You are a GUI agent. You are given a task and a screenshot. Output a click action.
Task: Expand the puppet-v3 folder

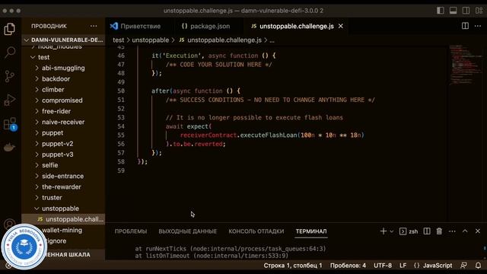tap(64, 155)
